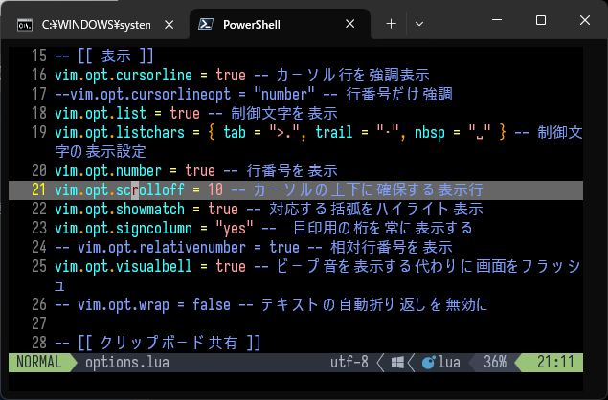Open a new tab with the plus button
The image size is (608, 400).
point(391,22)
